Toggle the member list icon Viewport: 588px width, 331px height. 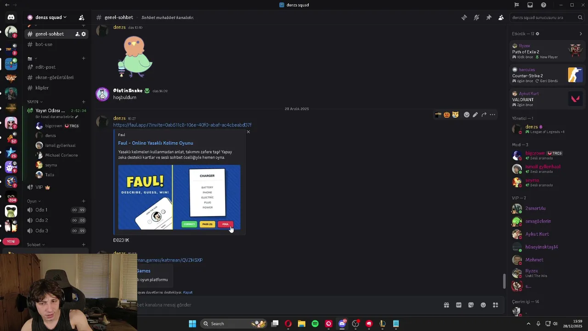point(501,17)
